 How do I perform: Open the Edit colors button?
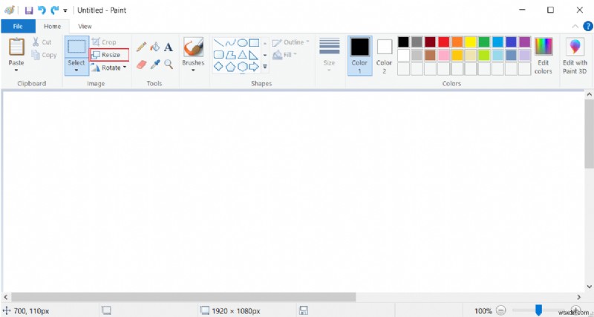(x=544, y=56)
